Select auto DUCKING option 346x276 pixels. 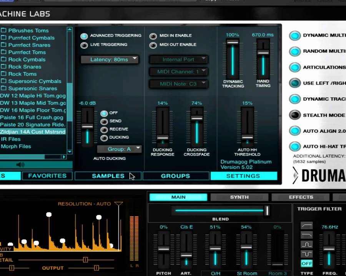click(x=104, y=138)
